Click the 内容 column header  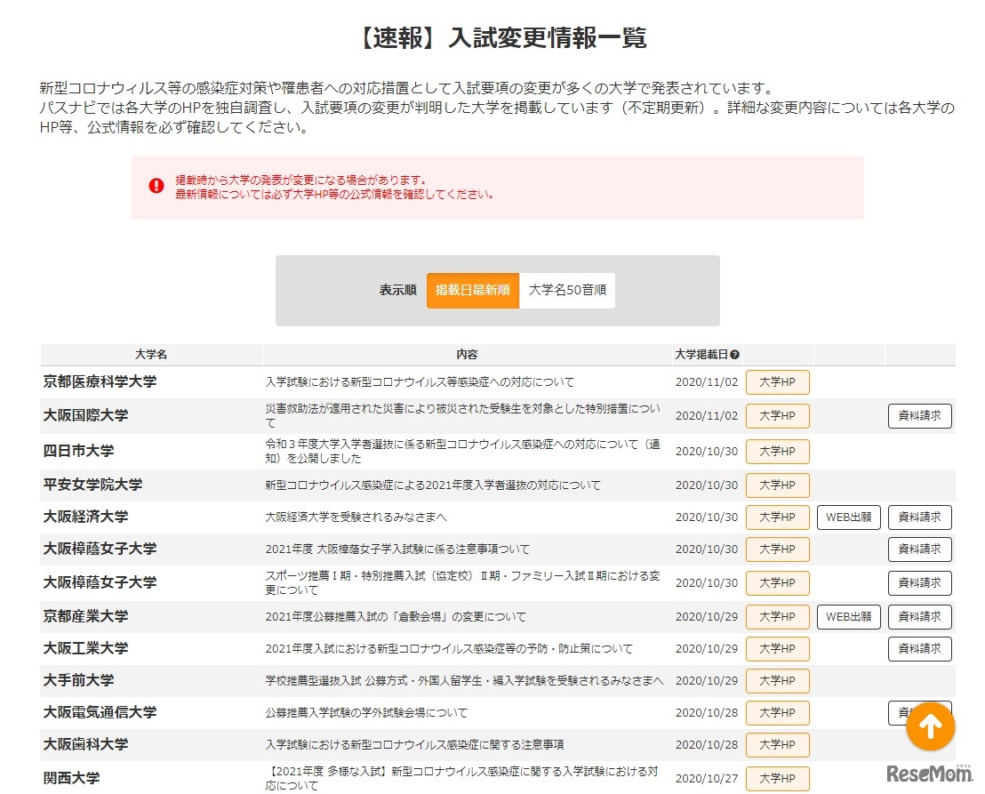(469, 353)
